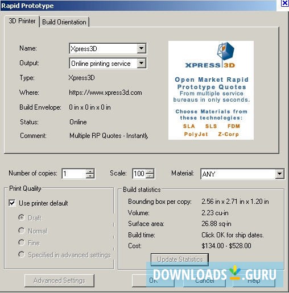The image size is (289, 293).
Task: Open the printer Name dropdown
Action: pyautogui.click(x=141, y=48)
